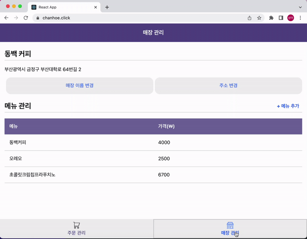
Task: Select the React App browser tab
Action: coord(64,7)
